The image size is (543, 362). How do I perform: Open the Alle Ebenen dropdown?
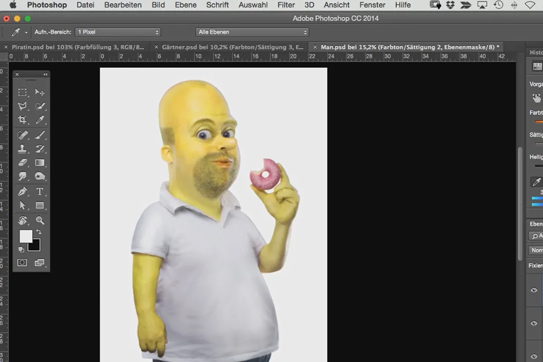pos(252,32)
